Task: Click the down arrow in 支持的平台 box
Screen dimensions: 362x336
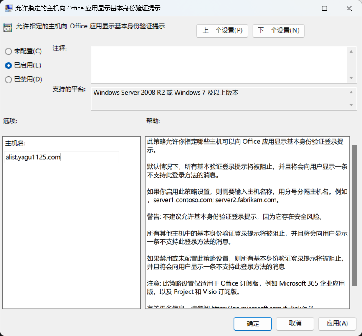Action: pyautogui.click(x=352, y=105)
